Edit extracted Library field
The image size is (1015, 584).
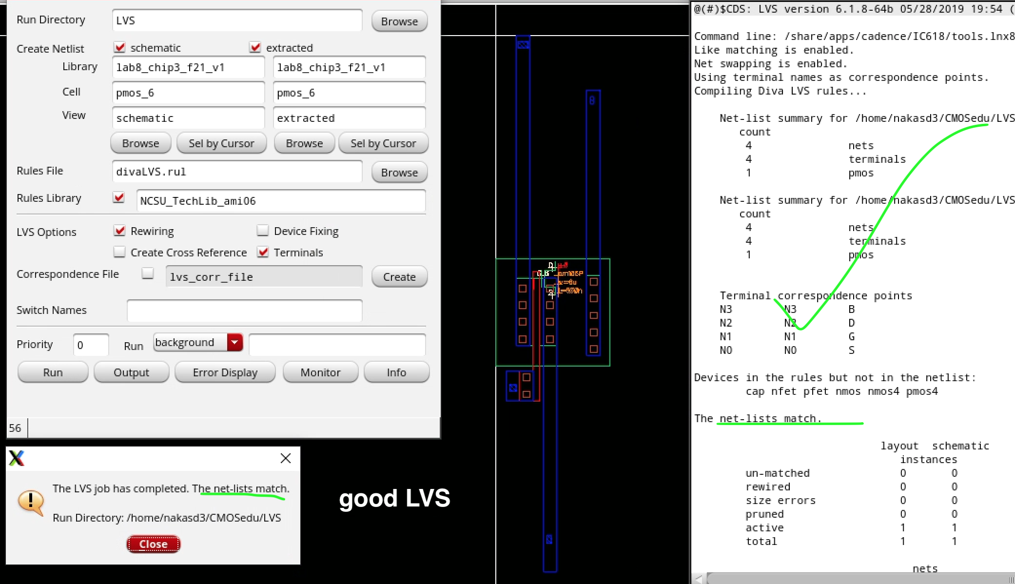coord(349,67)
